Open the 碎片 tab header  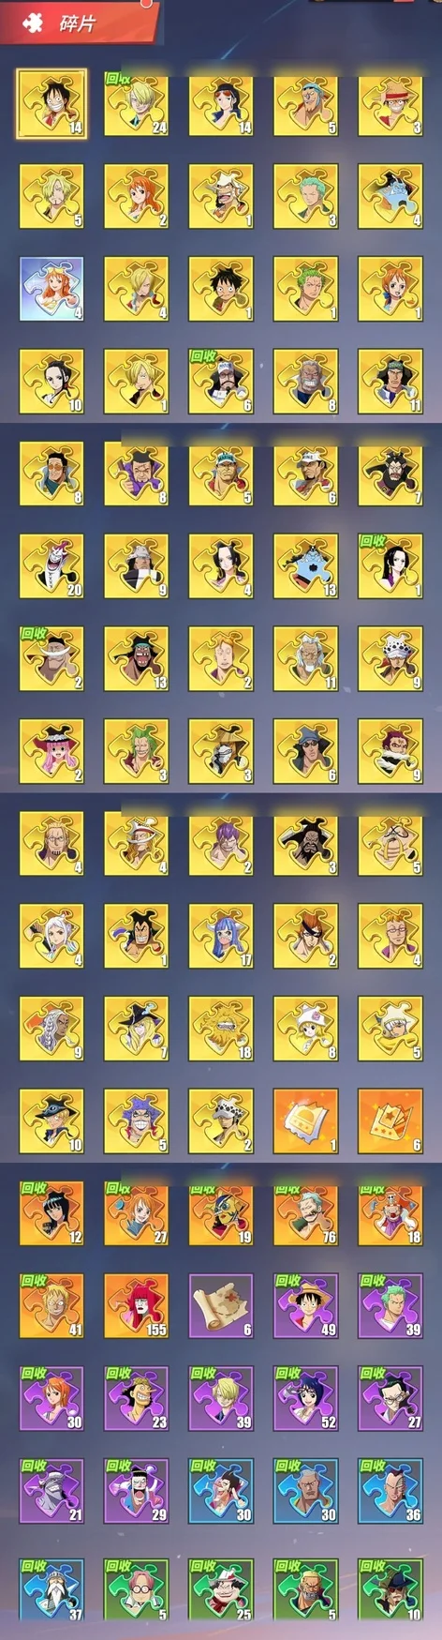point(77,23)
